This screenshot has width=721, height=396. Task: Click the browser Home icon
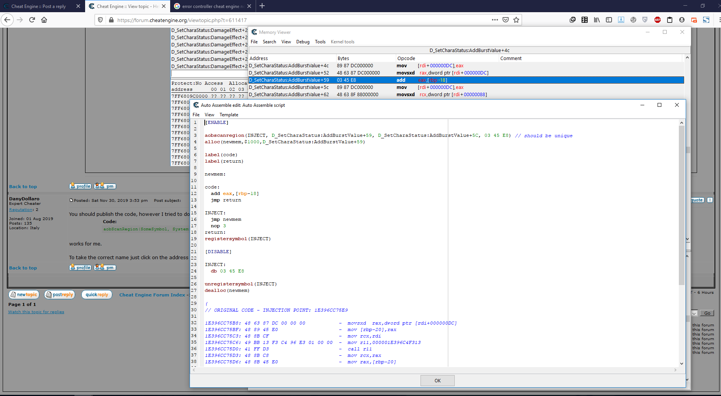pyautogui.click(x=44, y=20)
